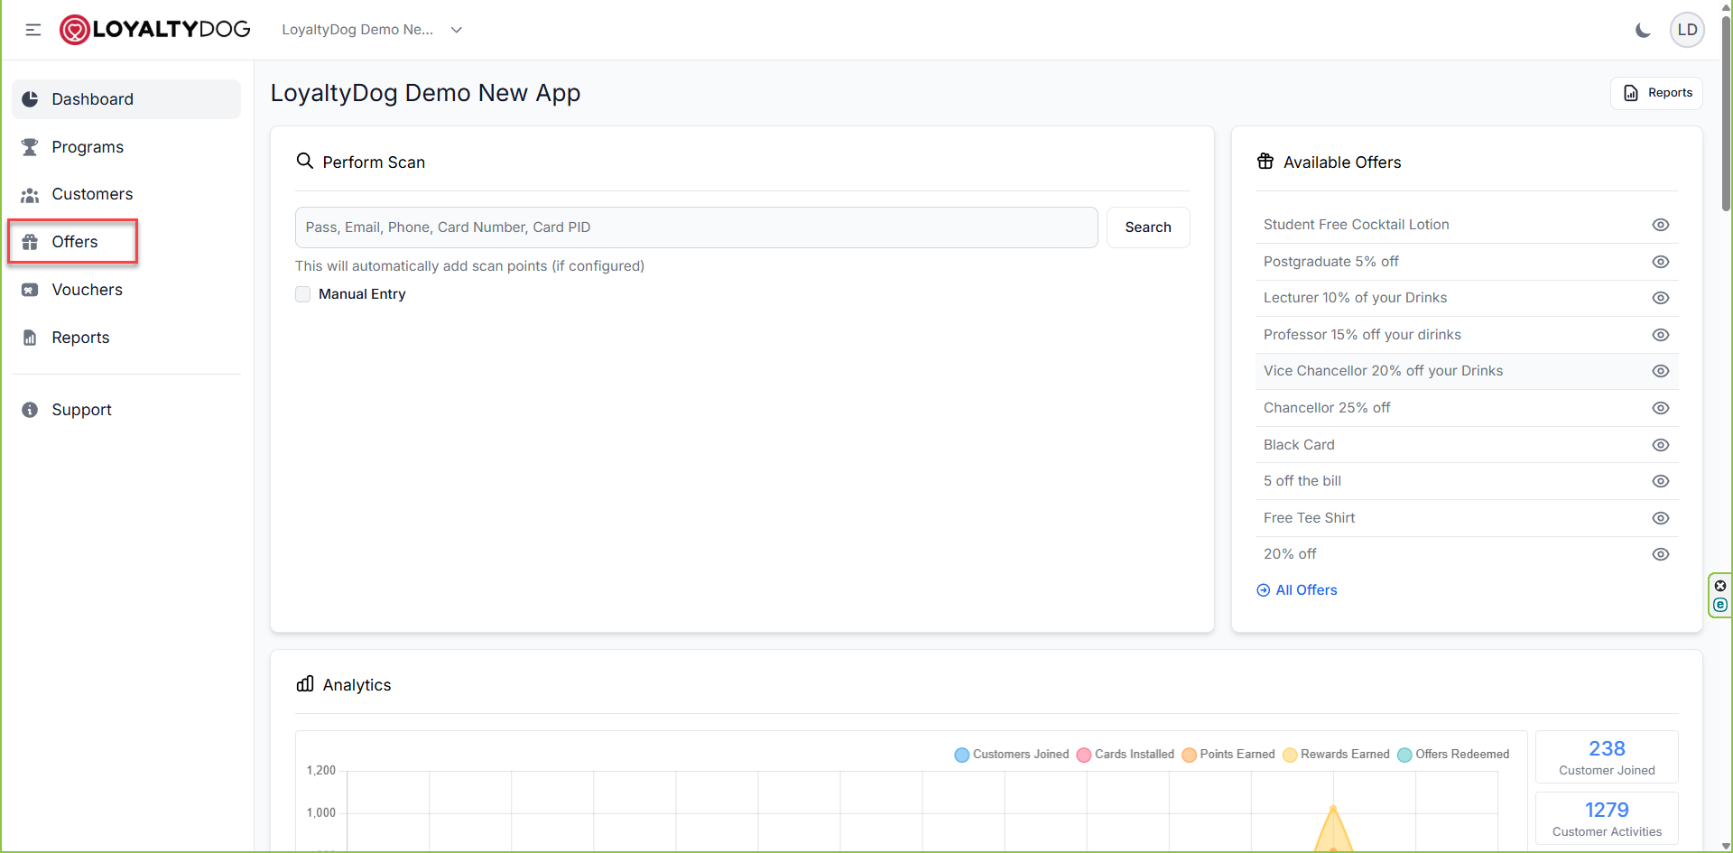View 20% off offer eye icon

tap(1661, 554)
